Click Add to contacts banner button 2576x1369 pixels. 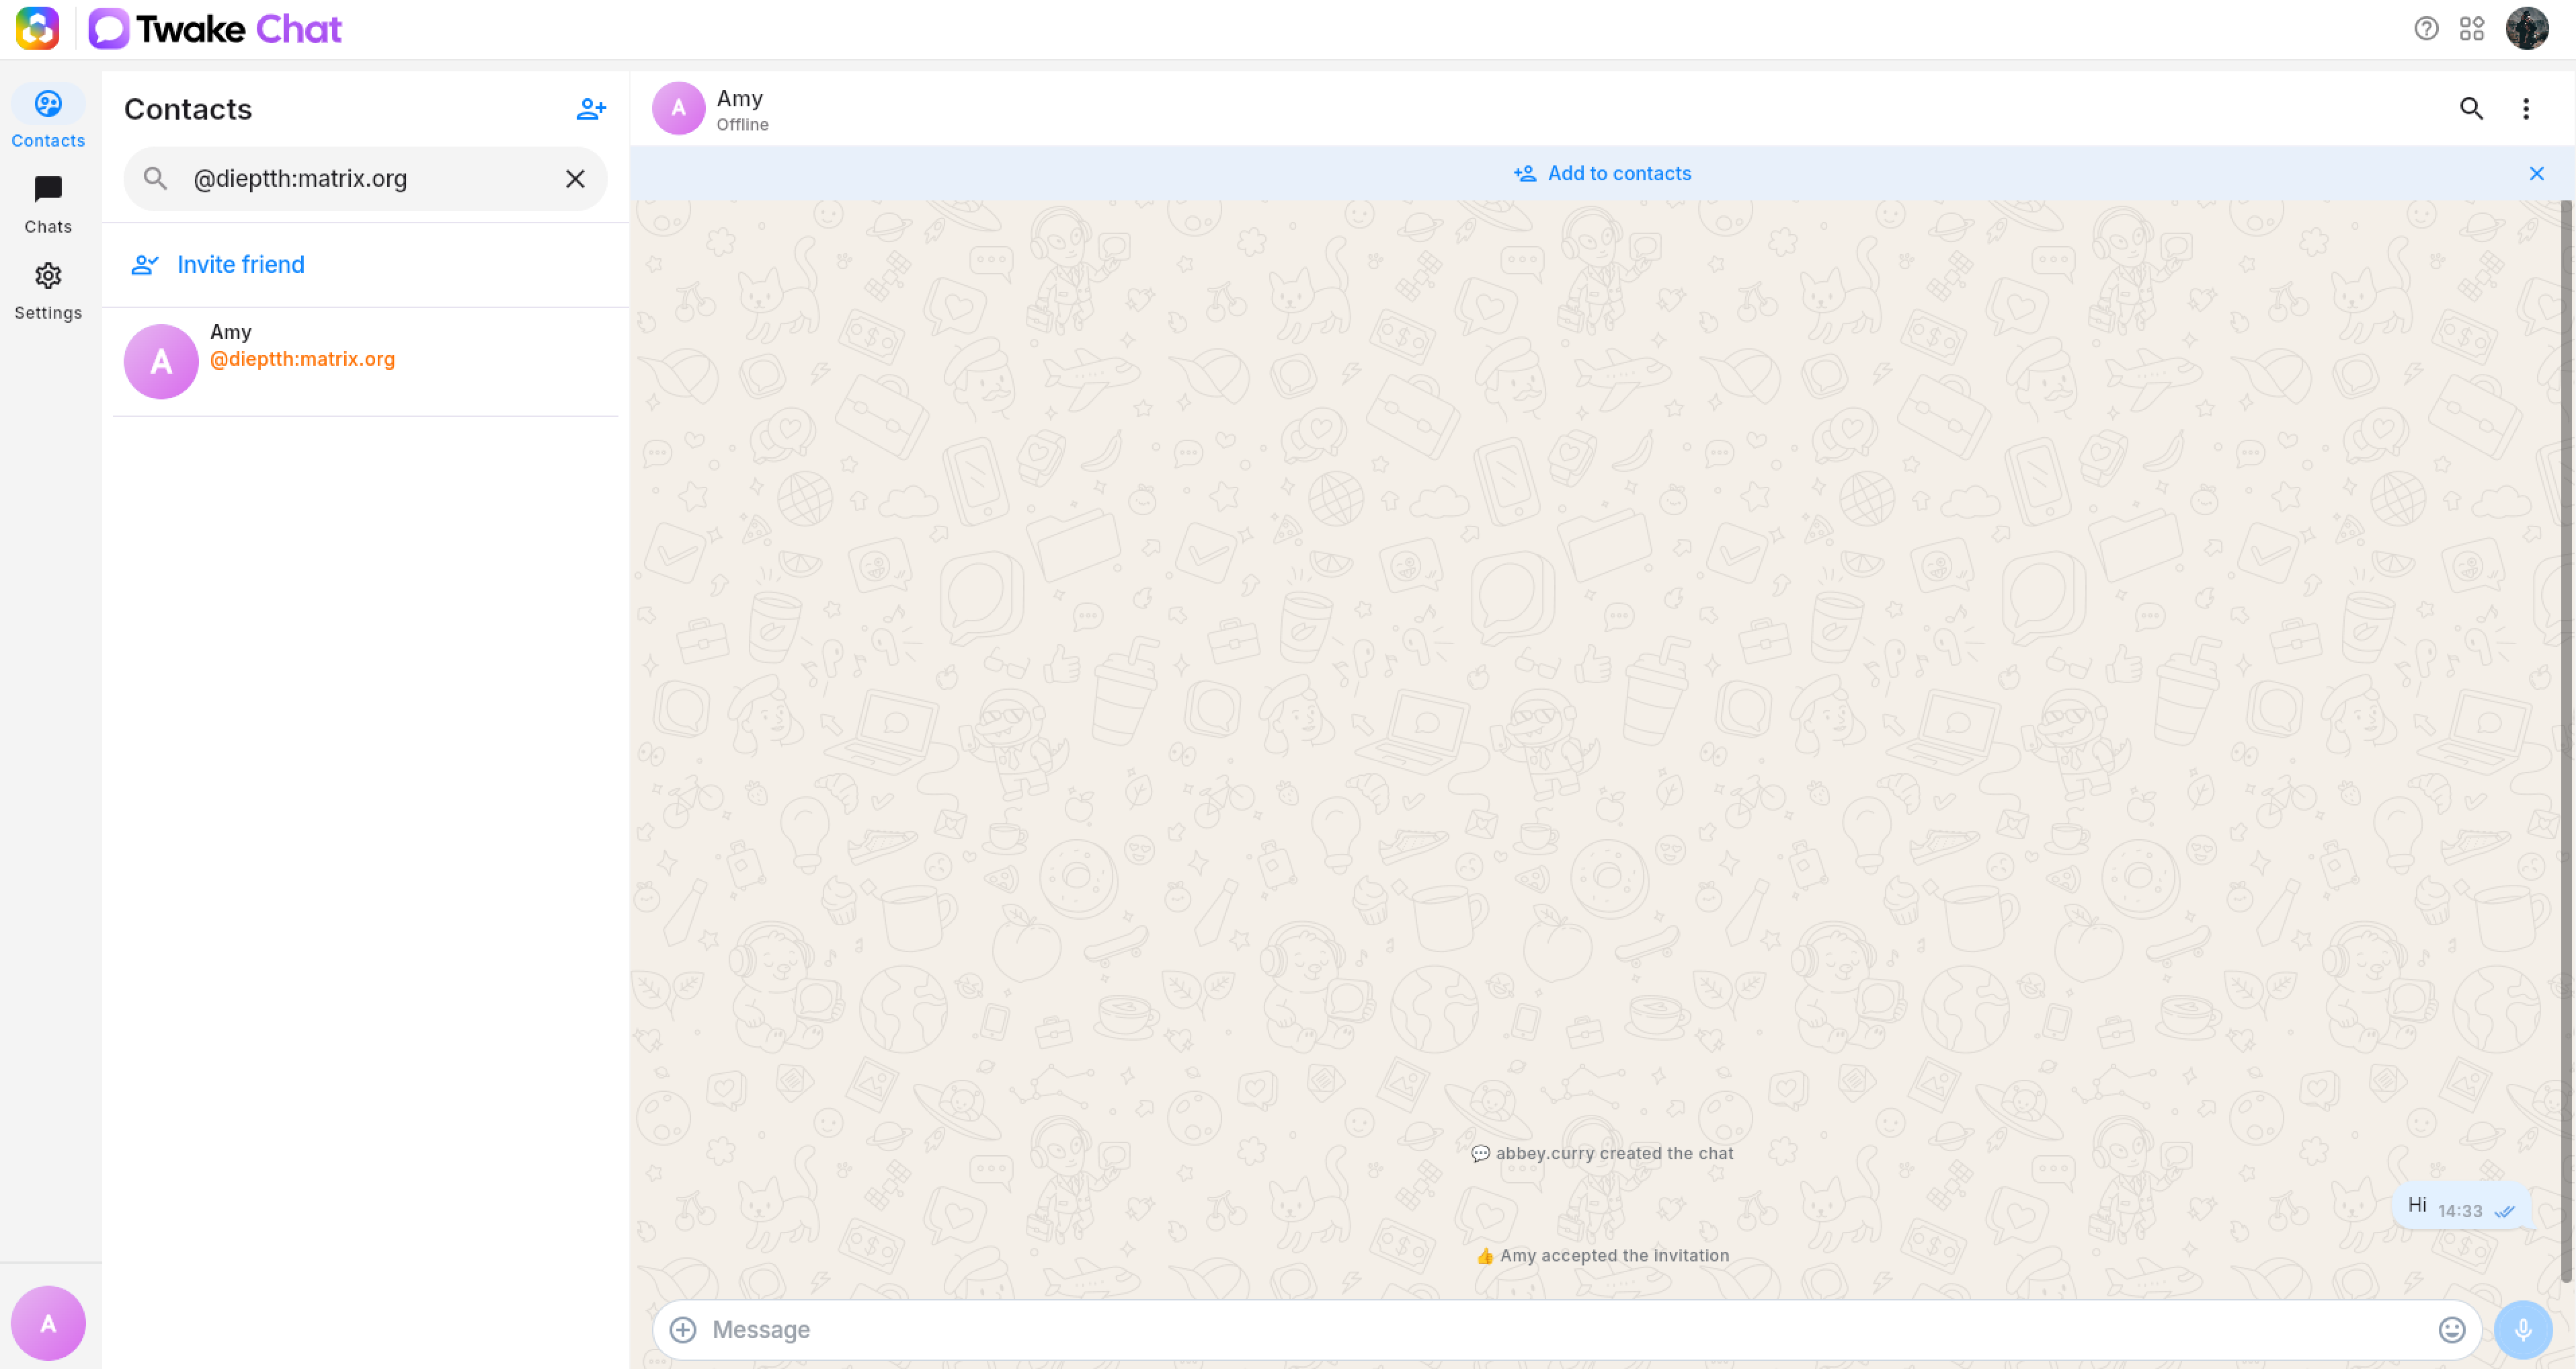1602,173
